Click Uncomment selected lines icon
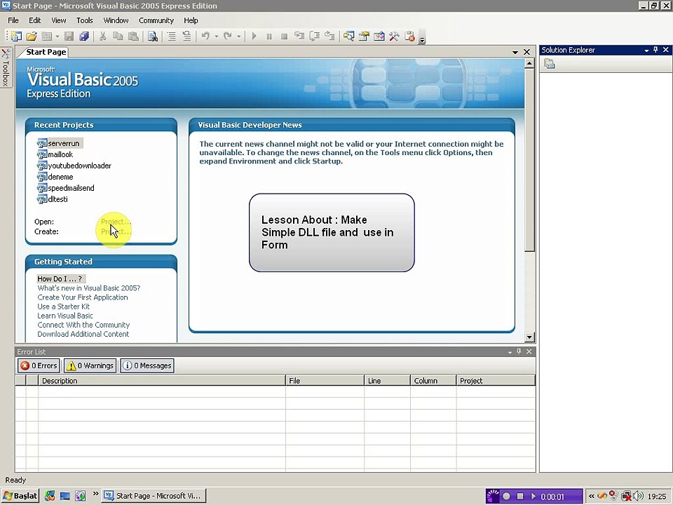673x505 pixels. click(186, 36)
